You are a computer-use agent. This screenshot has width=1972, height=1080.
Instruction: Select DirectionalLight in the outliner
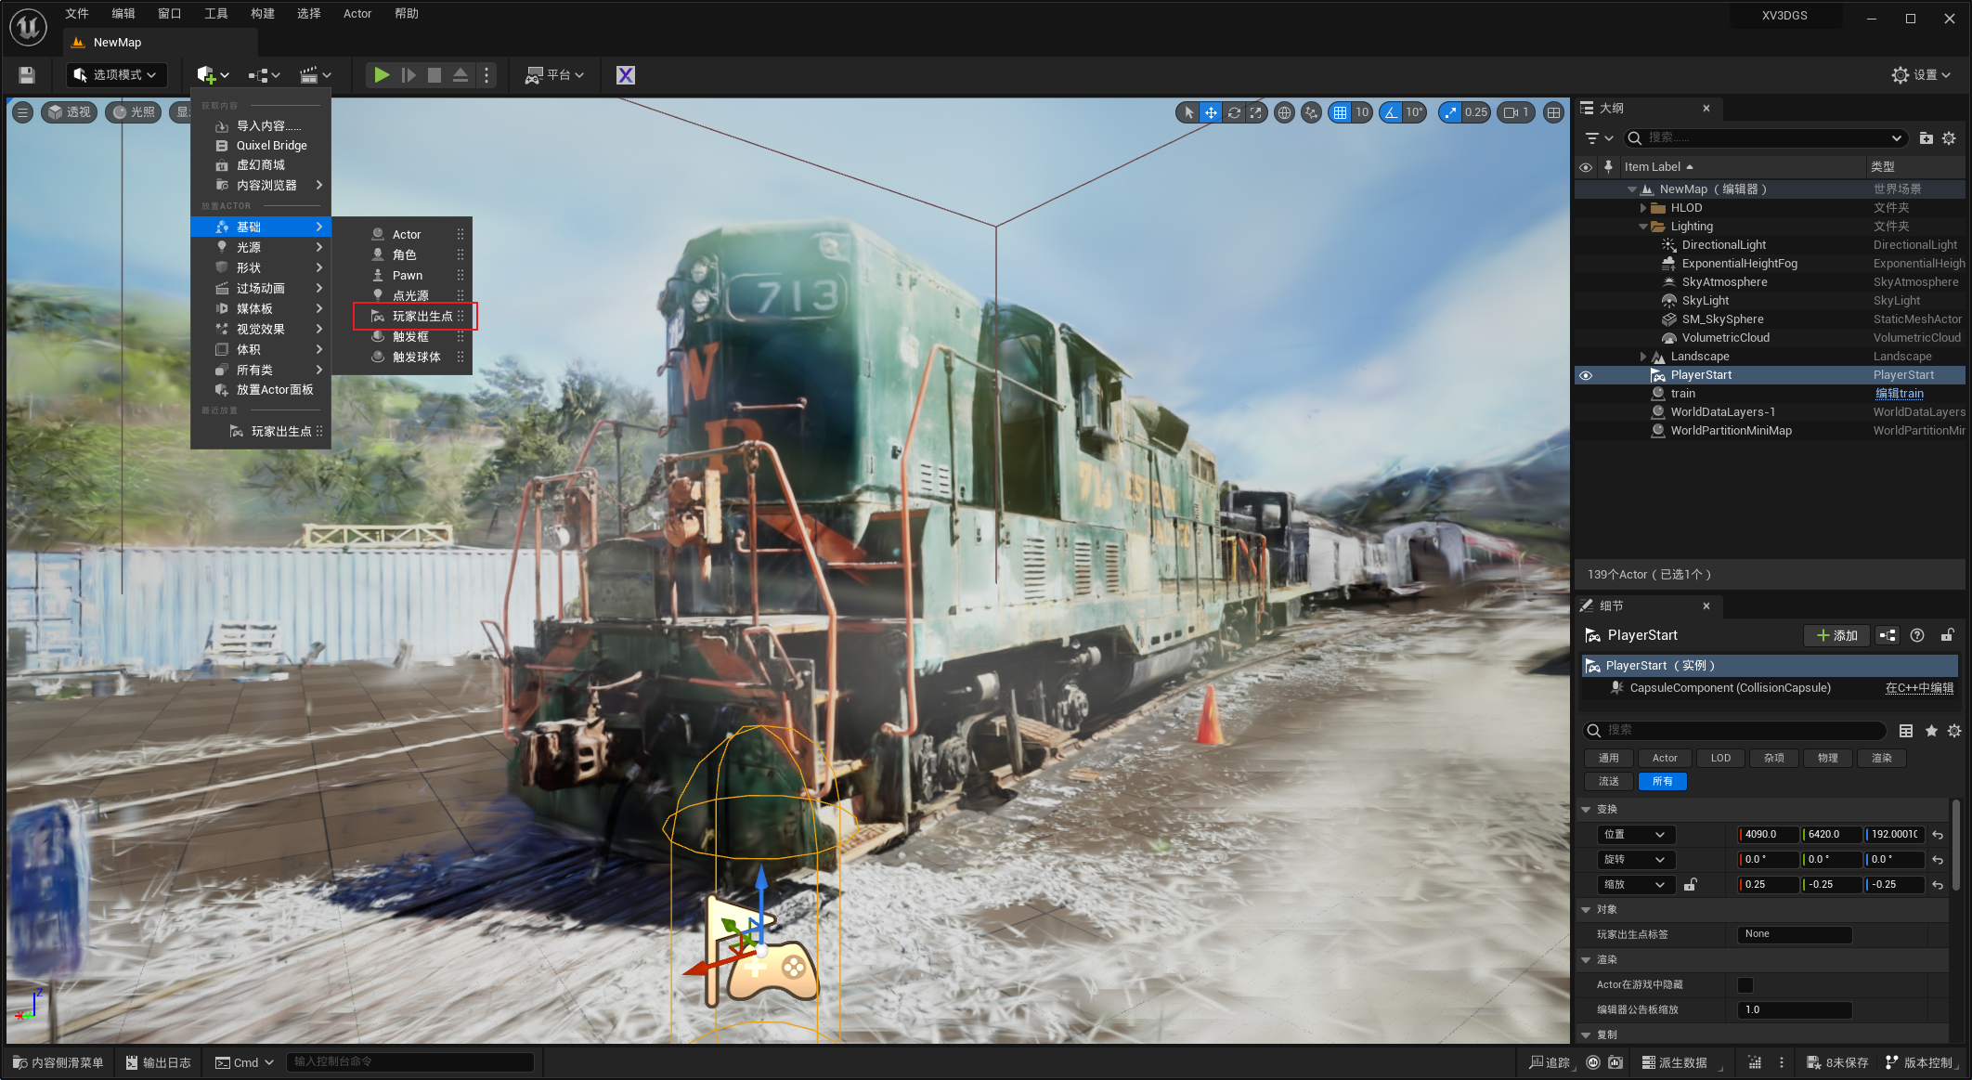coord(1723,245)
